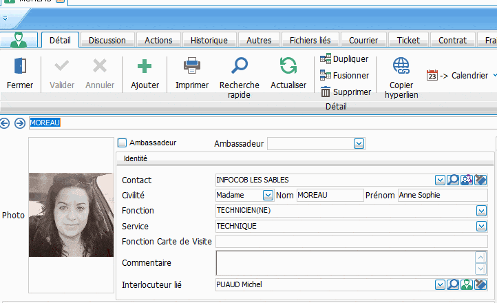
Task: Search contact using magnifier beside INFOCOB LES SABLES
Action: coord(453,180)
